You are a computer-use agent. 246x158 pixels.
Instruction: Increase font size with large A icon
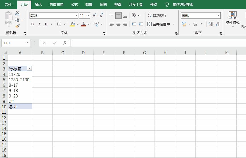94,15
